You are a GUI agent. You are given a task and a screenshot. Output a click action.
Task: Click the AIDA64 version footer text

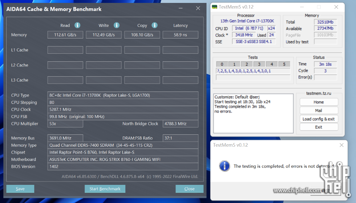coord(130,176)
